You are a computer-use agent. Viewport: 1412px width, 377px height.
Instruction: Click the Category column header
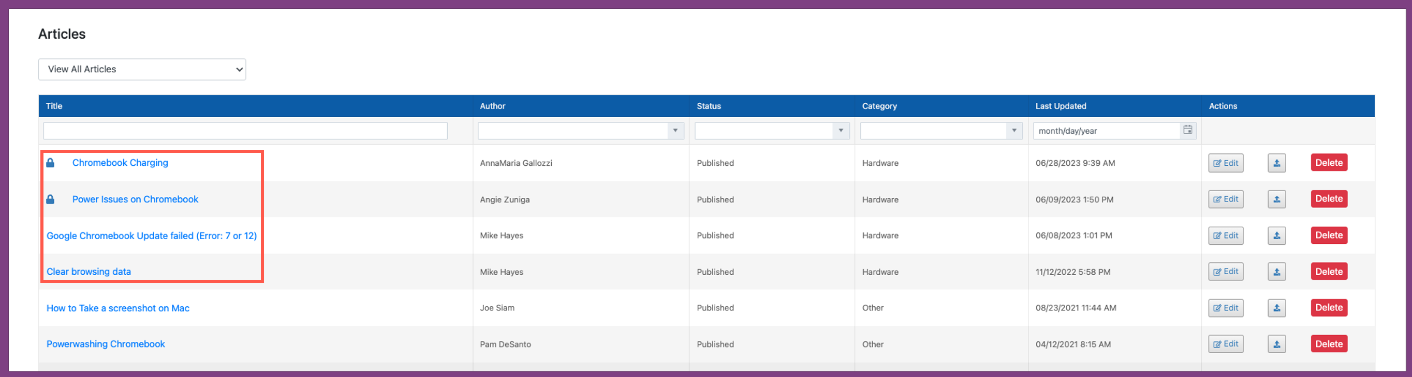click(x=880, y=106)
